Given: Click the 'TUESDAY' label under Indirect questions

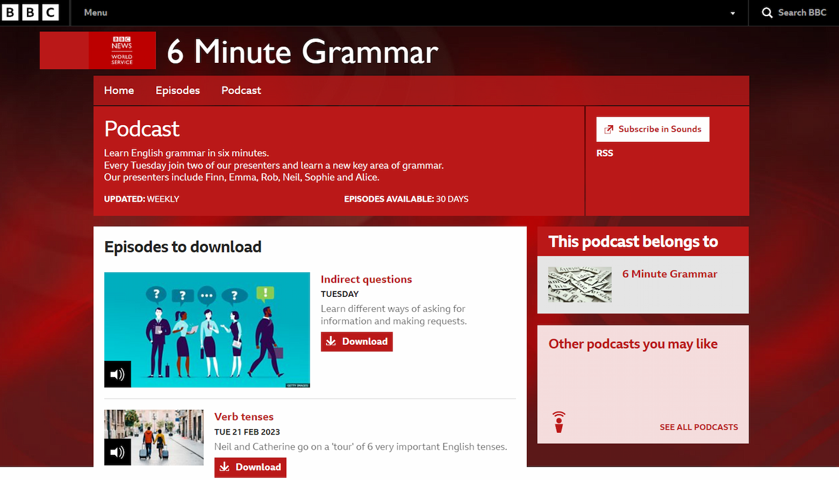Looking at the screenshot, I should (340, 294).
